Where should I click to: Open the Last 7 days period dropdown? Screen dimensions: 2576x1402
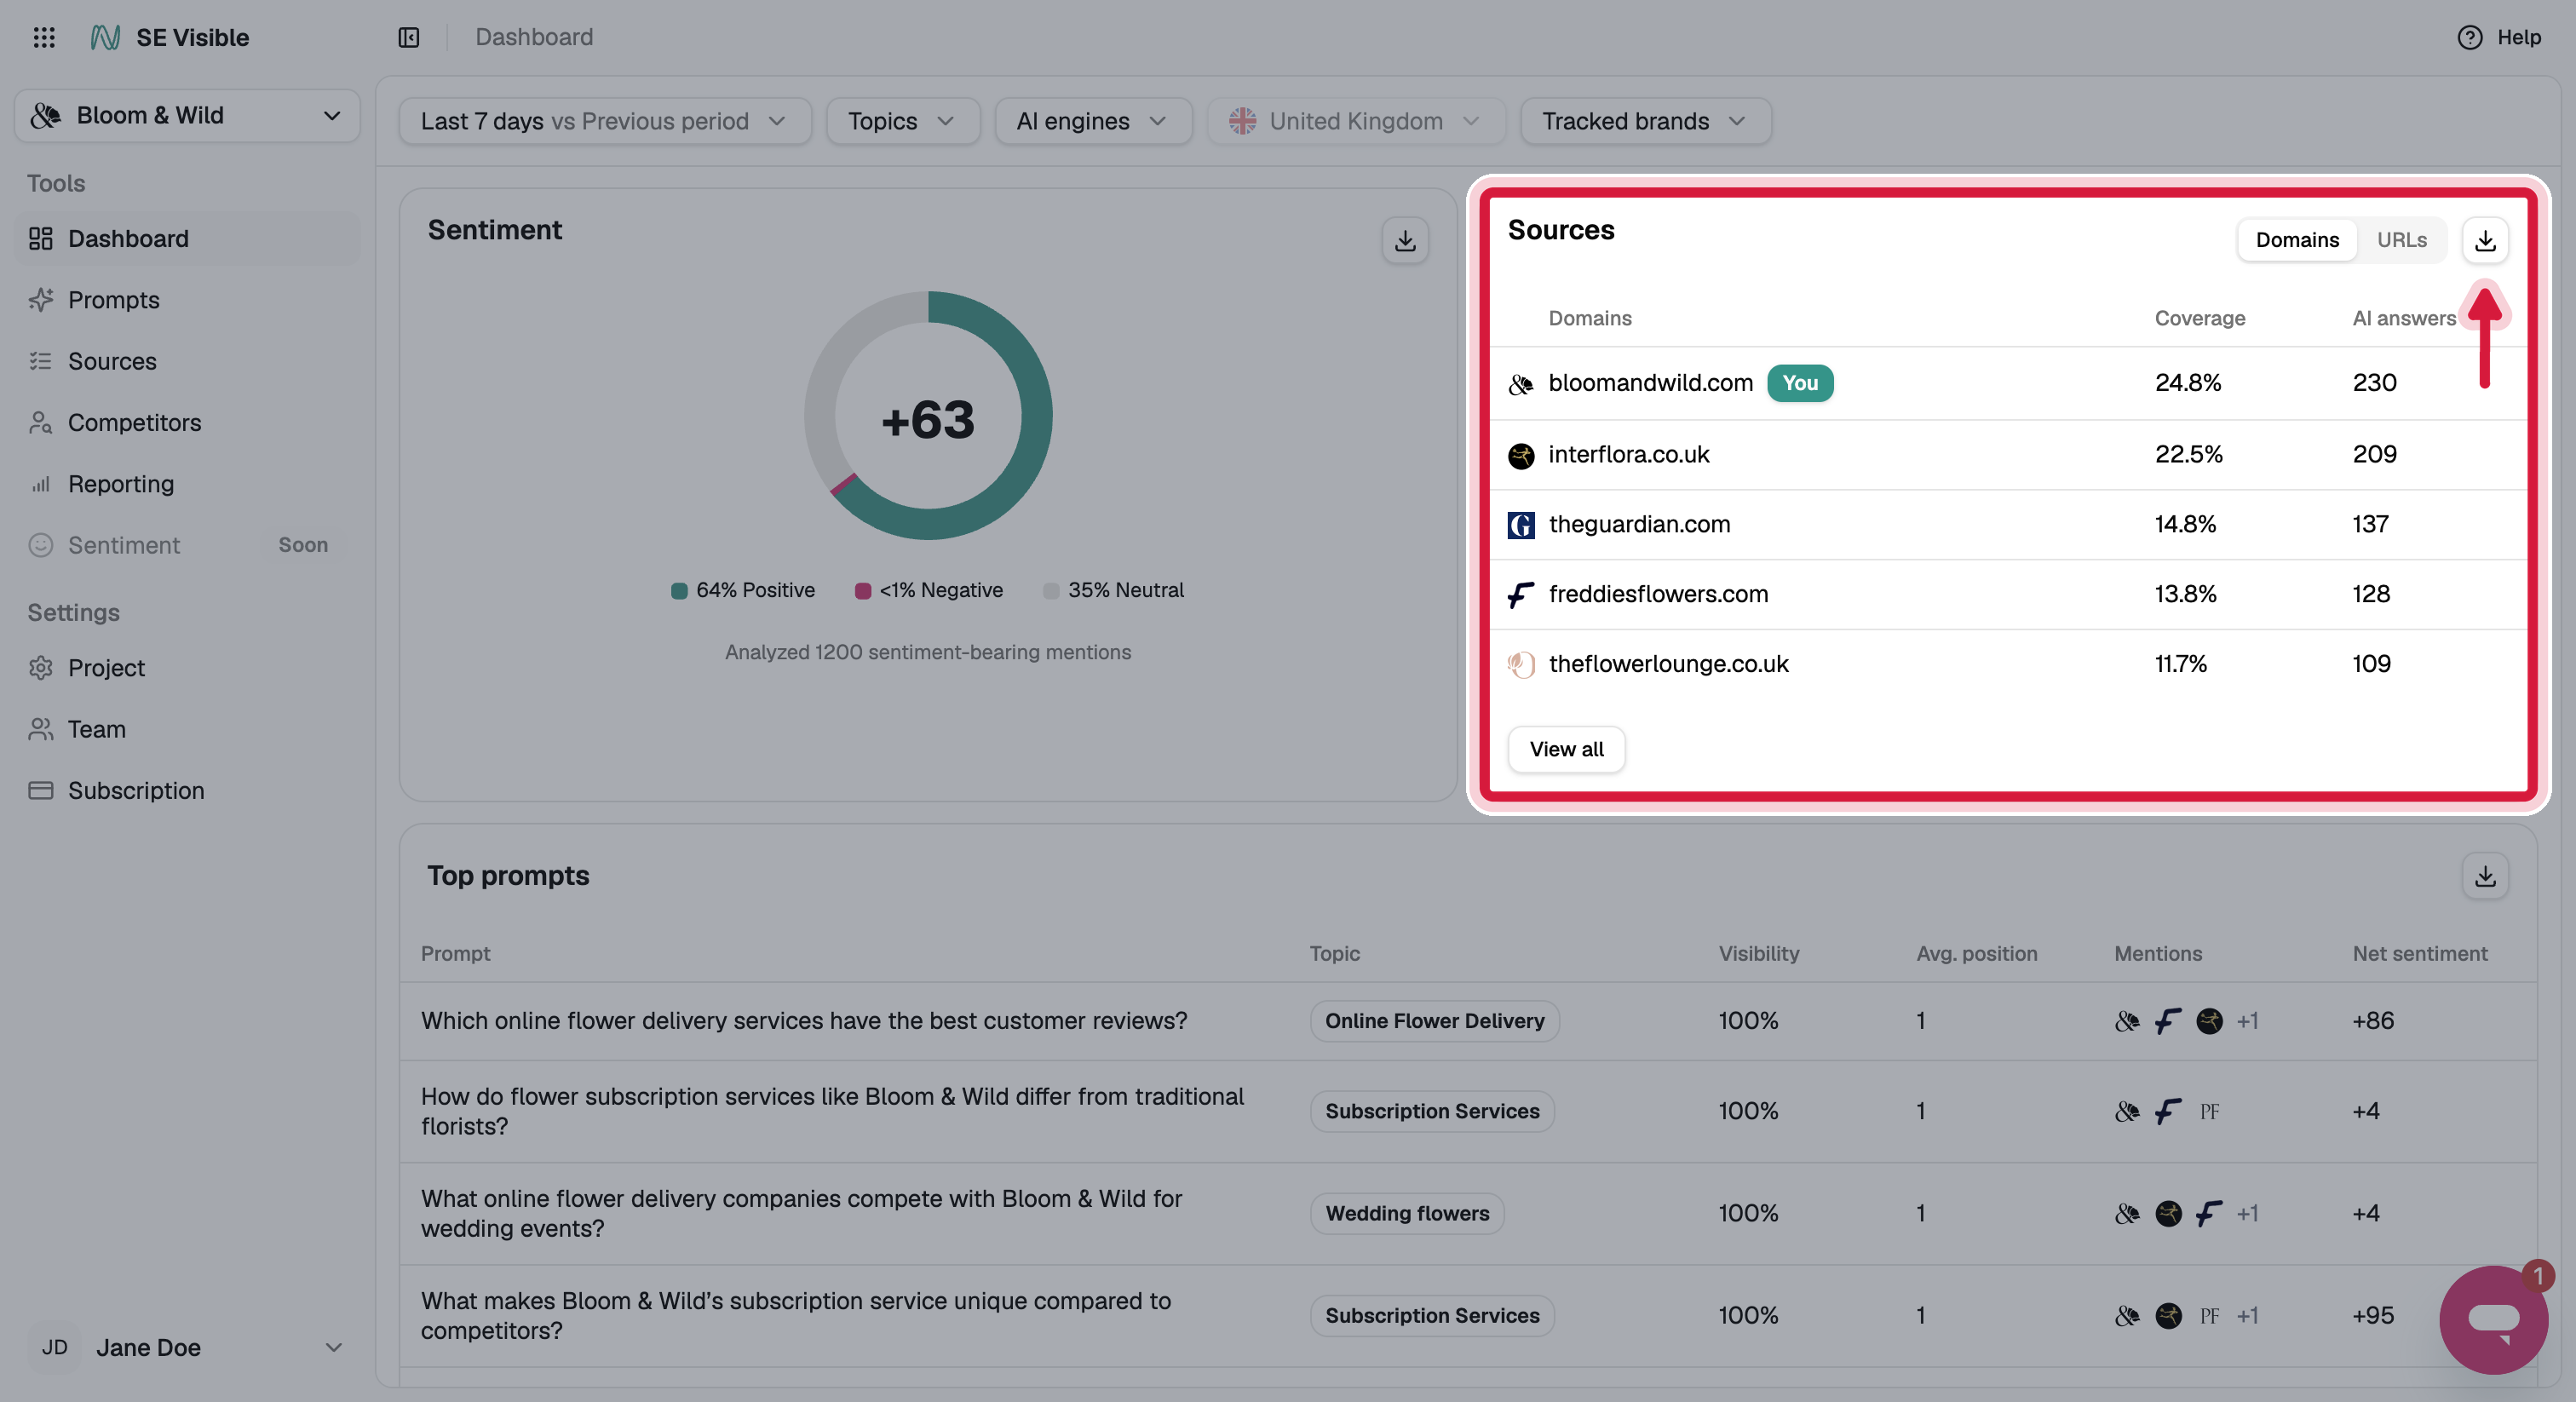tap(604, 121)
